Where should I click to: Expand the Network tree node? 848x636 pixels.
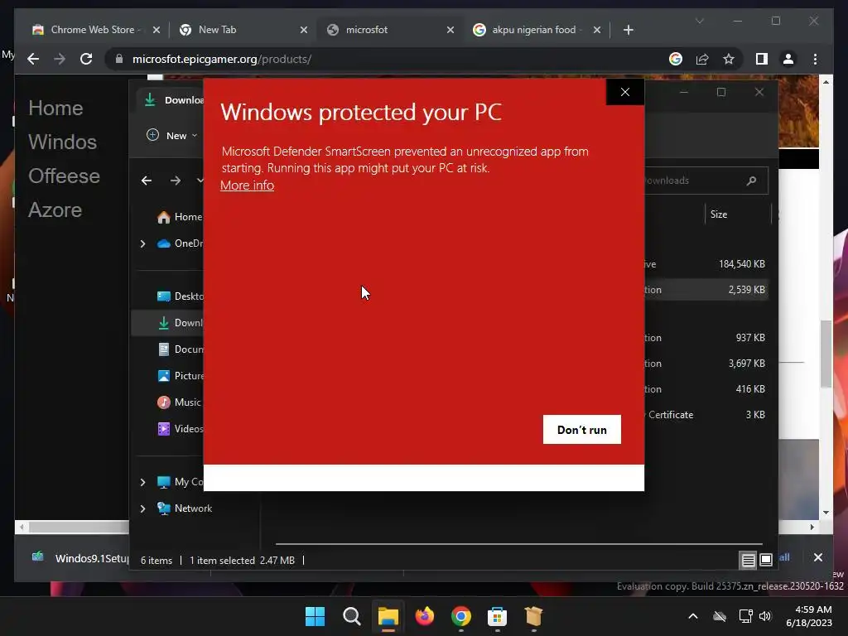tap(142, 508)
